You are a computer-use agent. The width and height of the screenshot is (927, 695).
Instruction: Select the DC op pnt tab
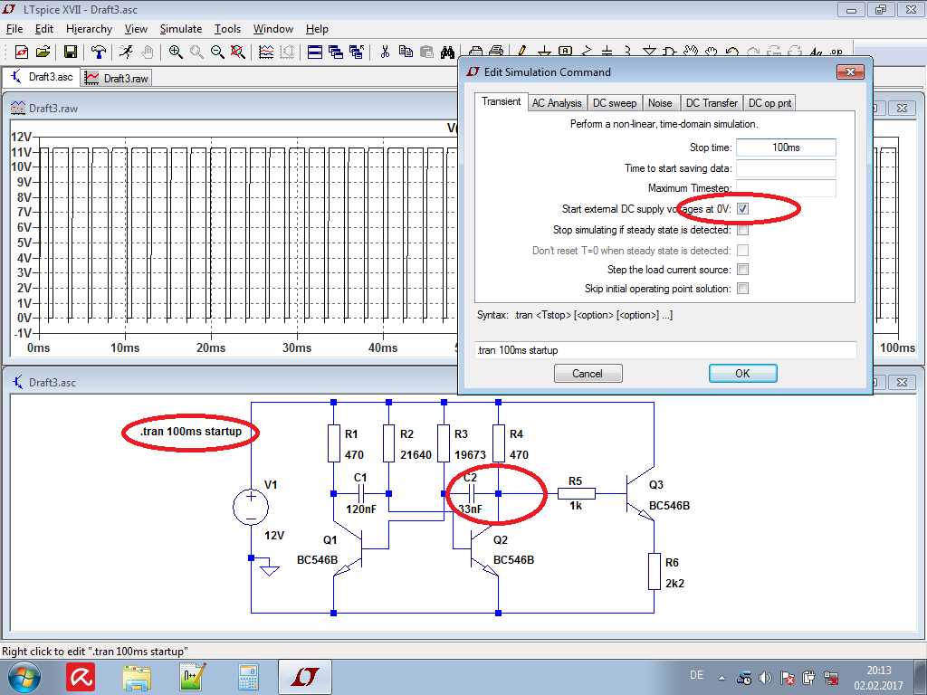pyautogui.click(x=769, y=103)
